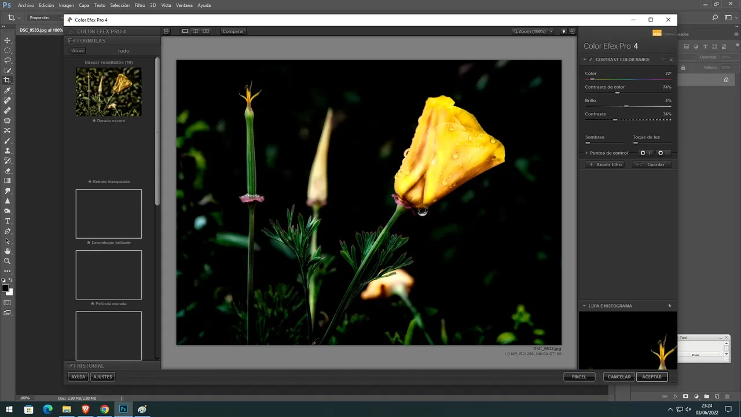Expand the Color Efex Pro 4 filter list header
This screenshot has height=417, width=741.
(113, 31)
